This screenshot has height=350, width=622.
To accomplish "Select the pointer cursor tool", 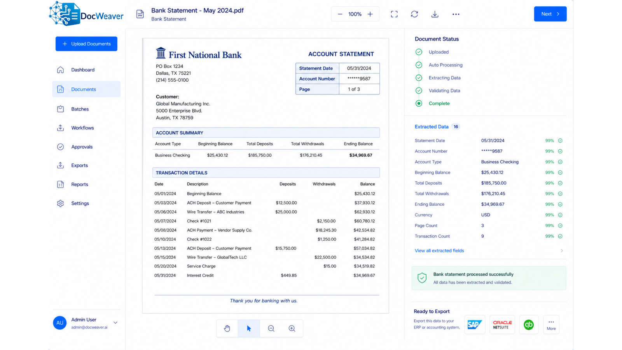I will tap(249, 329).
